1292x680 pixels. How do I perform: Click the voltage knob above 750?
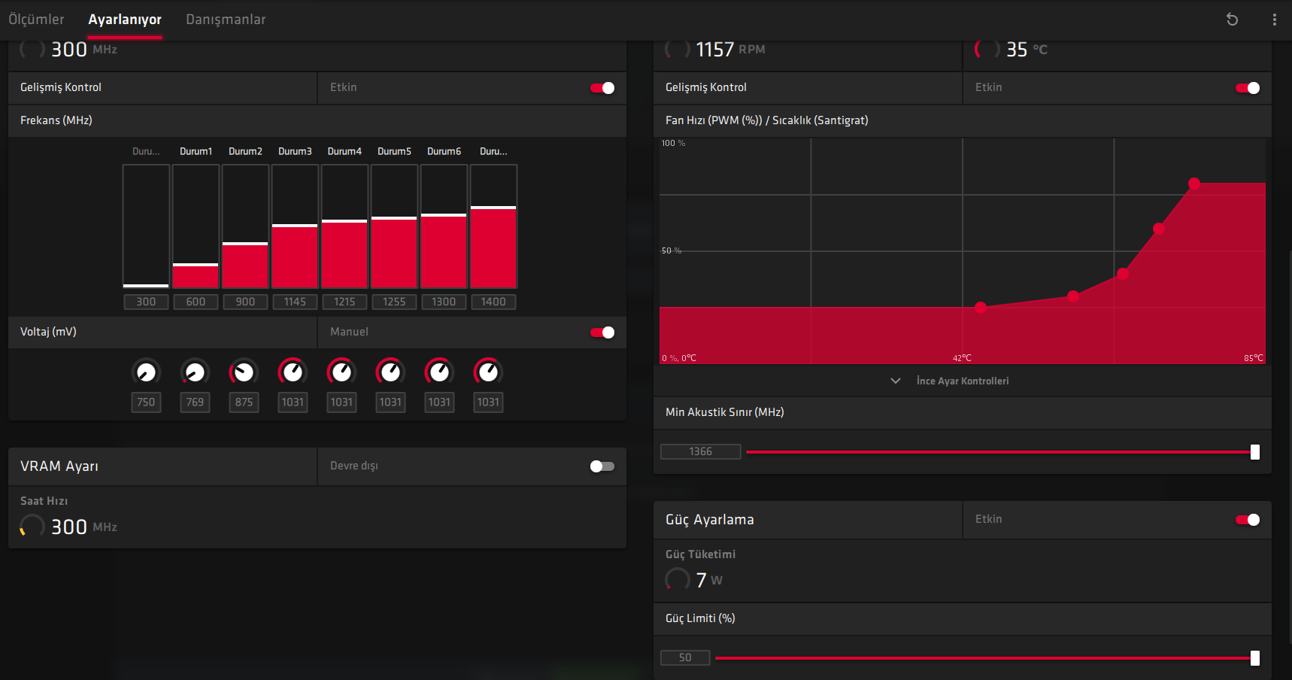pyautogui.click(x=146, y=372)
